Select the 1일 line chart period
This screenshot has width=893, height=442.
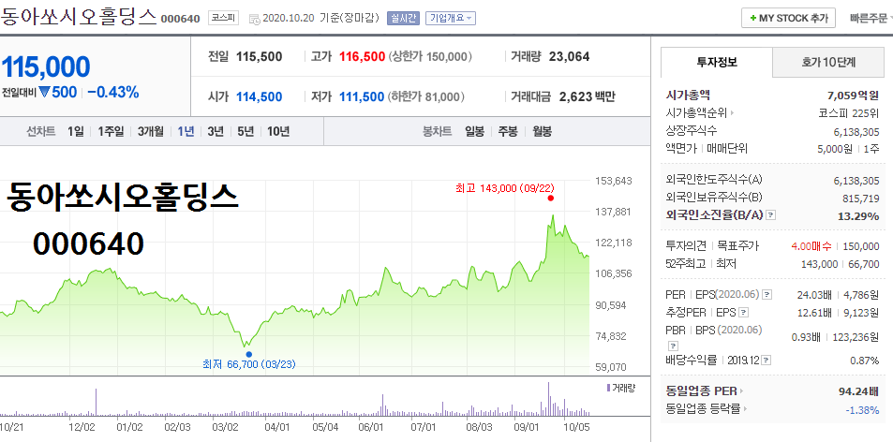[75, 131]
